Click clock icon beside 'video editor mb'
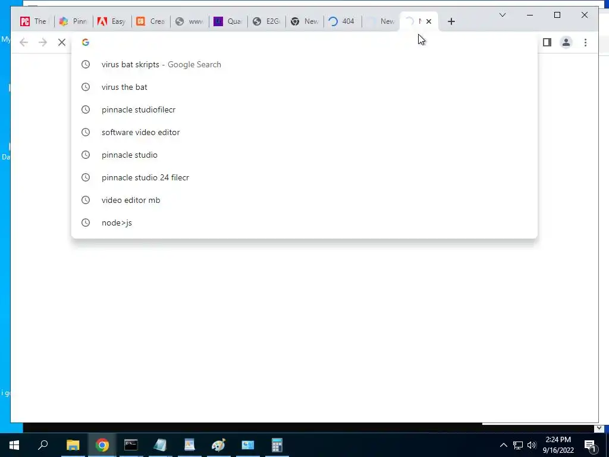This screenshot has width=609, height=457. click(x=86, y=200)
